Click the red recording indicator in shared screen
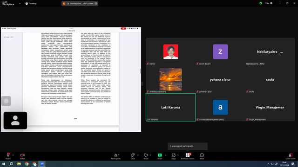The image size is (298, 167). point(123,29)
